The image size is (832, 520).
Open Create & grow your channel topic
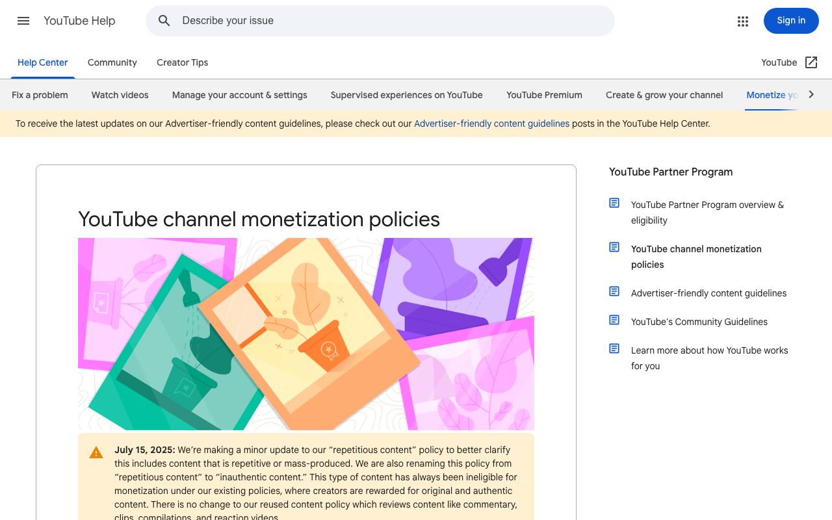[664, 95]
